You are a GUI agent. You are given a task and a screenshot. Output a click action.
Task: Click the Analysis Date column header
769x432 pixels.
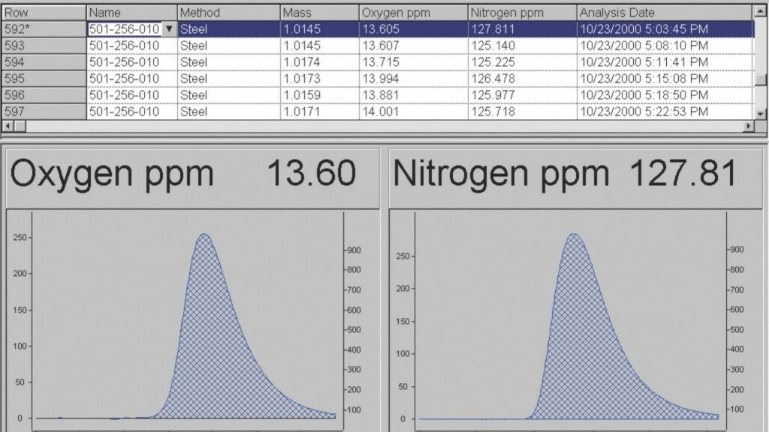coord(665,13)
